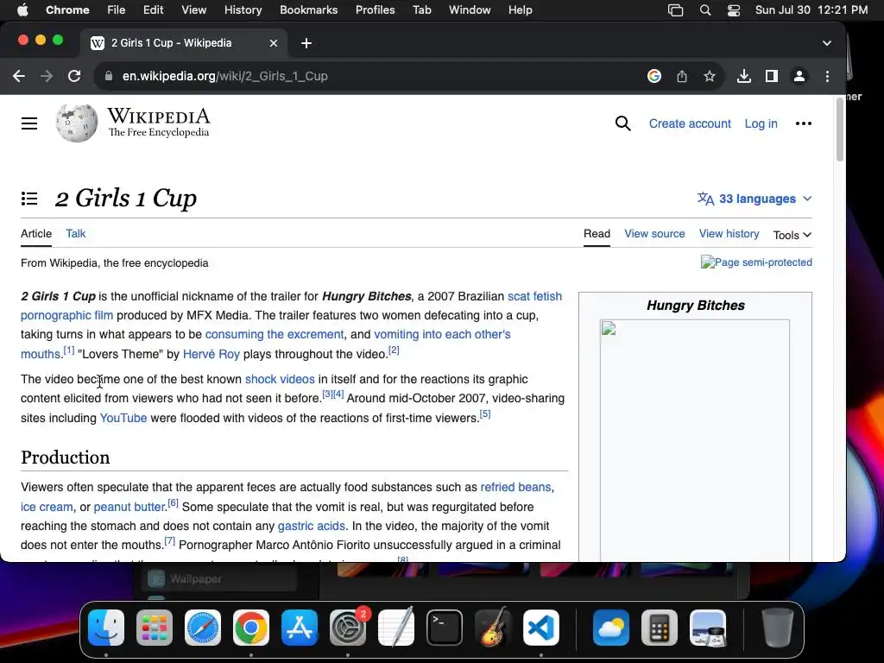The width and height of the screenshot is (884, 663).
Task: Open macOS Spotlight search icon
Action: click(x=704, y=10)
